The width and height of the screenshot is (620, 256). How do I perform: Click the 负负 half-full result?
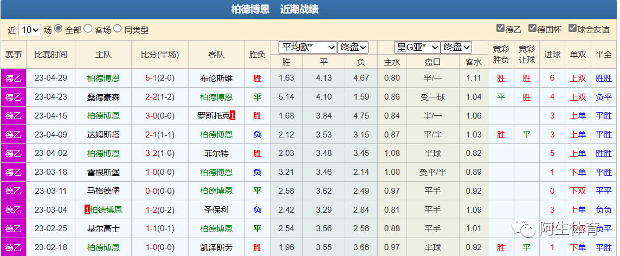(x=603, y=210)
